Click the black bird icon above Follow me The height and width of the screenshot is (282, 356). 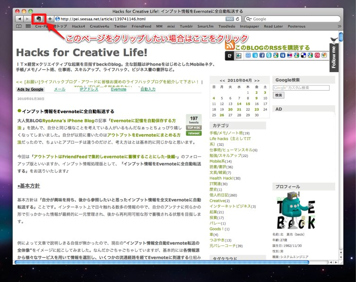tap(334, 40)
